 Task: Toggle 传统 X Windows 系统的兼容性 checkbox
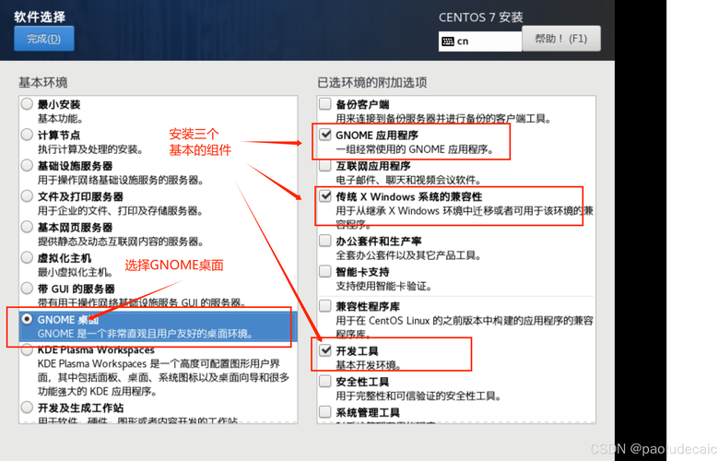[x=325, y=195]
